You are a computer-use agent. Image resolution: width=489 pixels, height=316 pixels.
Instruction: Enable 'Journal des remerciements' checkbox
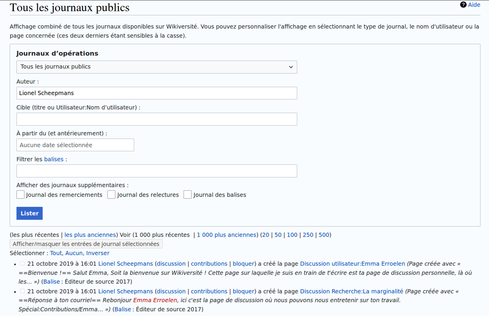(20, 194)
